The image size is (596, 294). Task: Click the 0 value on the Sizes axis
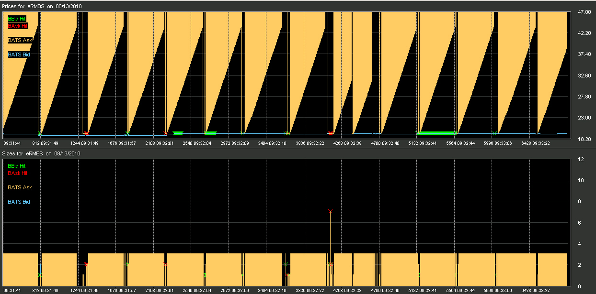(579, 286)
